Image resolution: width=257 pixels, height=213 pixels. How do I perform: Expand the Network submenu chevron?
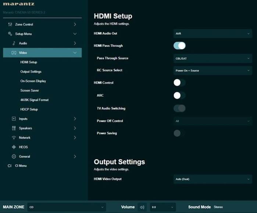tap(75, 137)
